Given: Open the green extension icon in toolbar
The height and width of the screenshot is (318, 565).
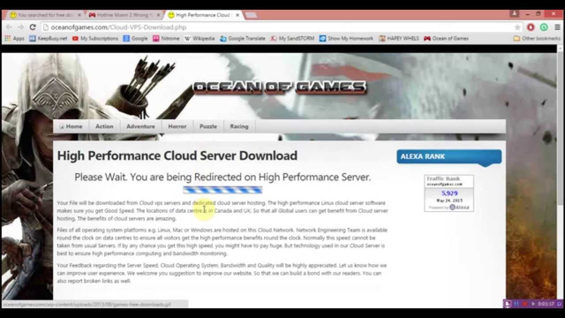Looking at the screenshot, I should click(544, 27).
